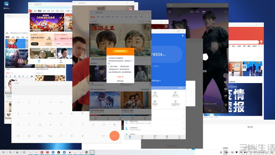Click the 2 digit key in calculator

click(93, 125)
